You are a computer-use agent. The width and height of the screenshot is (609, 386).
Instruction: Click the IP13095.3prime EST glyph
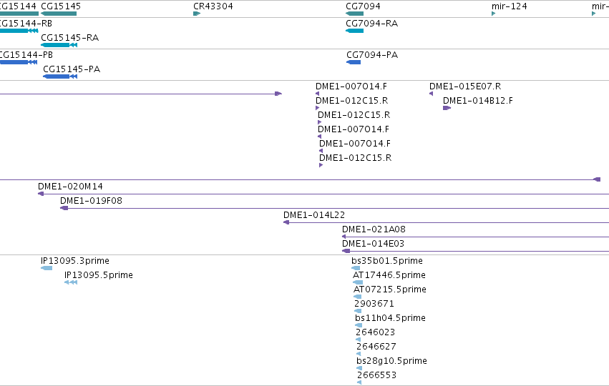(x=47, y=268)
